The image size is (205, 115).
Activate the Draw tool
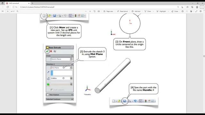148,11
